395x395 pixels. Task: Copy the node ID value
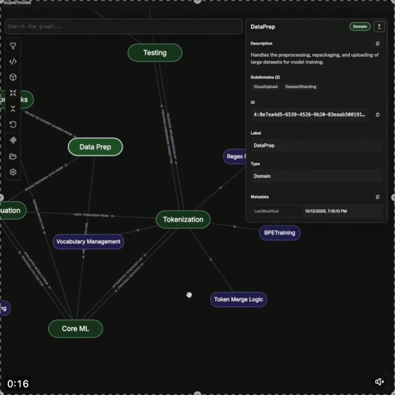point(377,114)
